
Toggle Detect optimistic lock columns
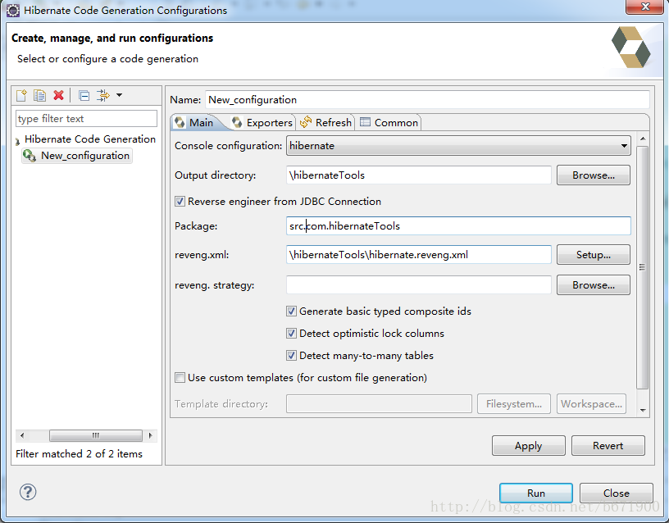[x=291, y=334]
